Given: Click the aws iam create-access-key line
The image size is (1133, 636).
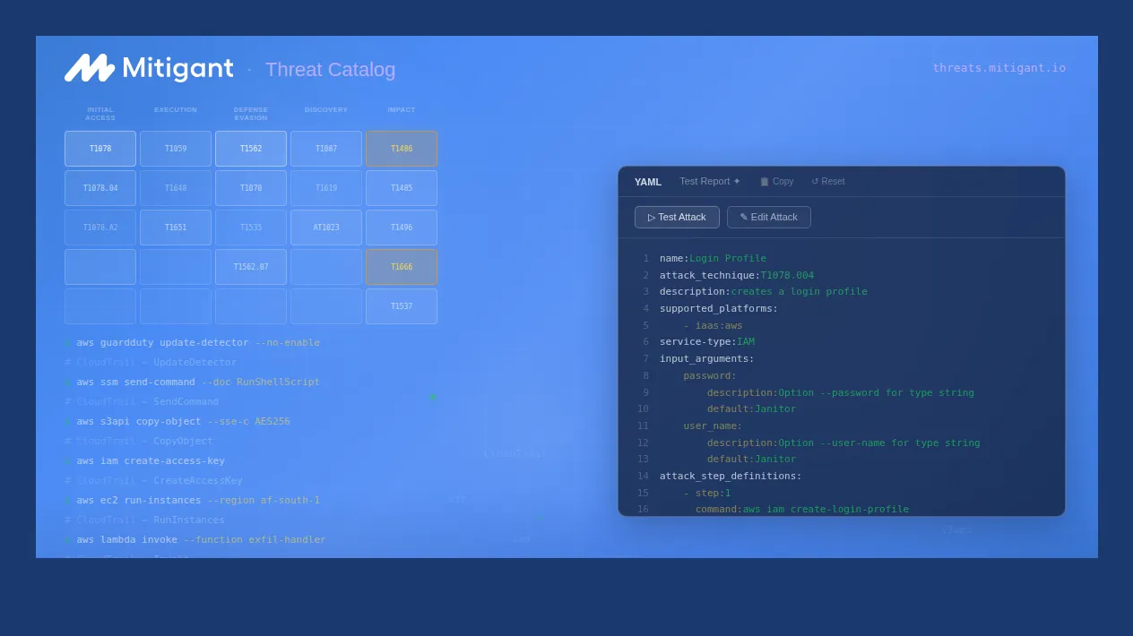Looking at the screenshot, I should coord(145,460).
